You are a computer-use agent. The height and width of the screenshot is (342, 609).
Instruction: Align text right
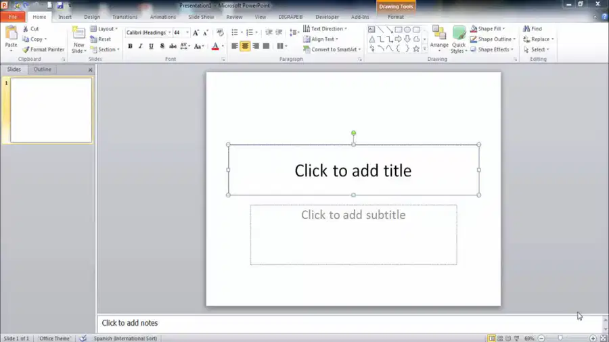click(x=256, y=46)
